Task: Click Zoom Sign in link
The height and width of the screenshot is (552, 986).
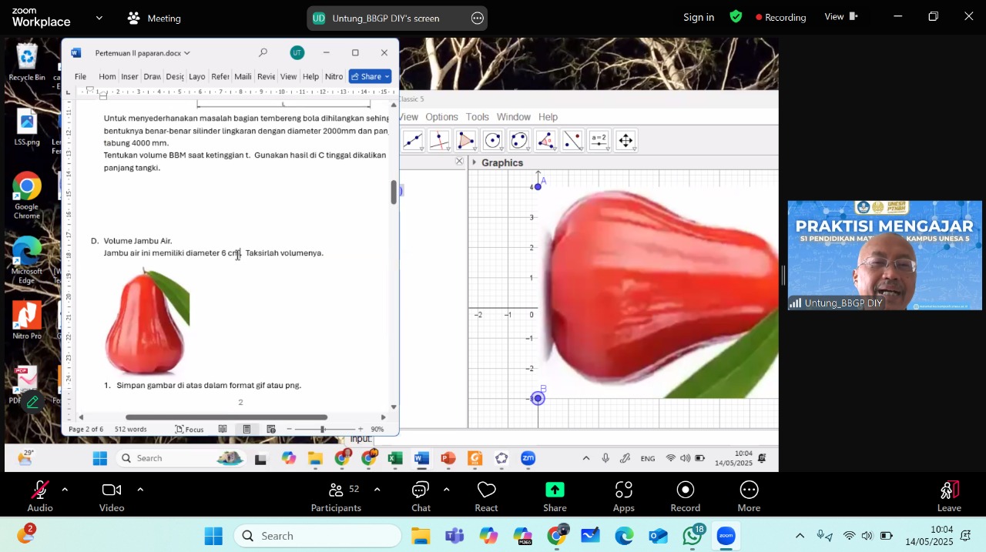Action: [x=699, y=17]
